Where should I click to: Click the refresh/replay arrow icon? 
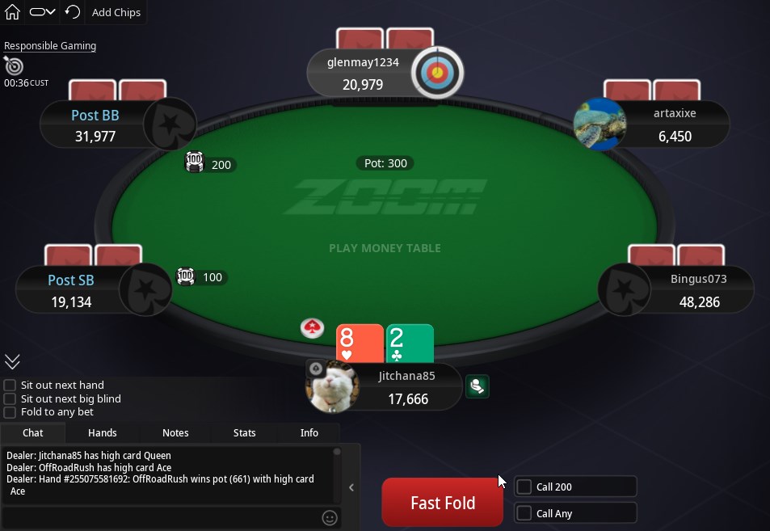click(x=73, y=12)
